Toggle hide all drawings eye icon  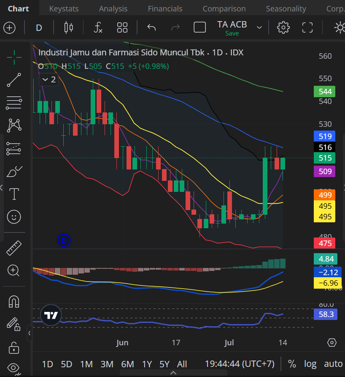pos(14,369)
